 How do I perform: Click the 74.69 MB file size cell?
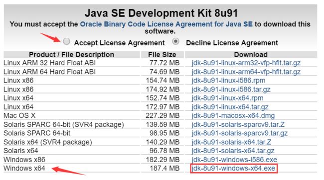164,72
